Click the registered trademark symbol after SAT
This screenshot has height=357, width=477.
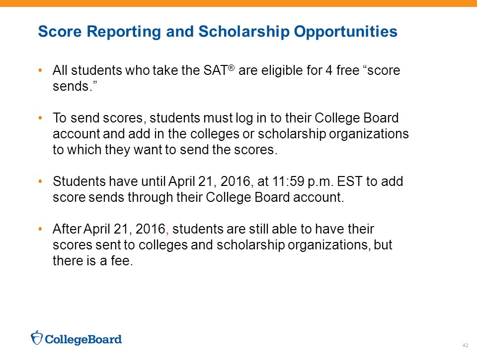[x=231, y=67]
